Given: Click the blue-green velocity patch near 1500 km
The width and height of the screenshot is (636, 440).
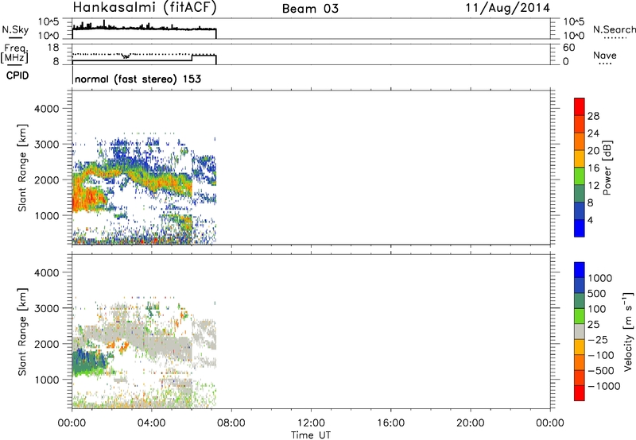Looking at the screenshot, I should click(x=87, y=361).
